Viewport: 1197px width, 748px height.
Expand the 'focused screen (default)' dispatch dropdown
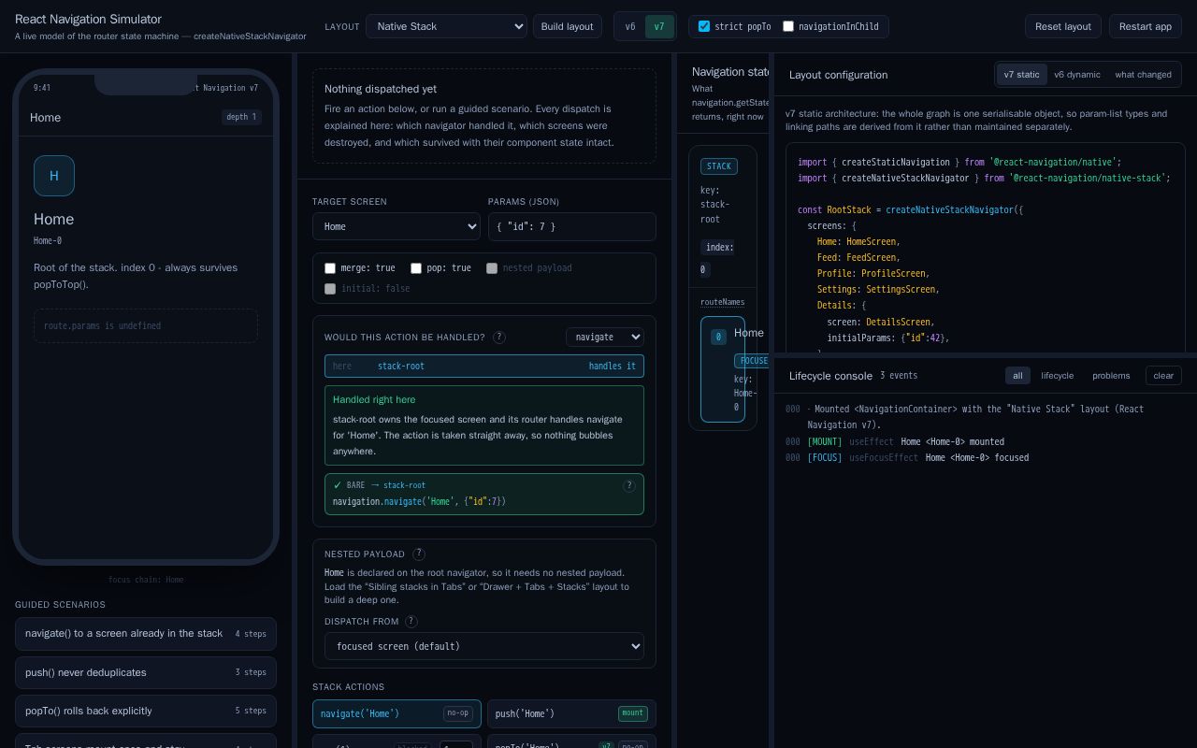(484, 646)
